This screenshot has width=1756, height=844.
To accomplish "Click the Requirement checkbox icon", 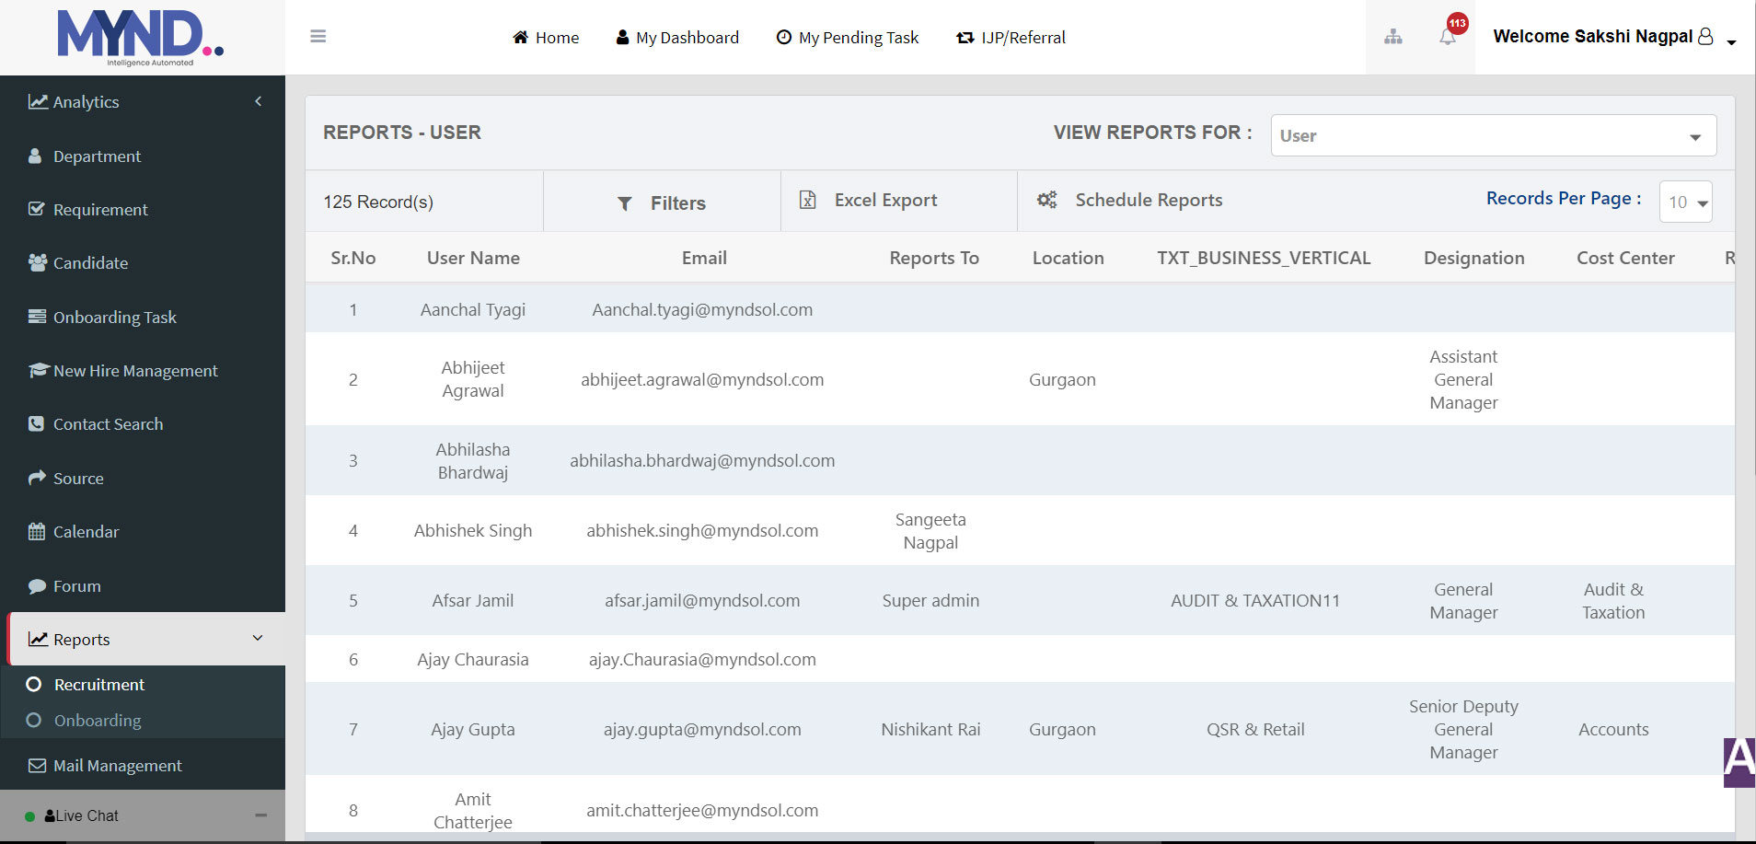I will [37, 209].
